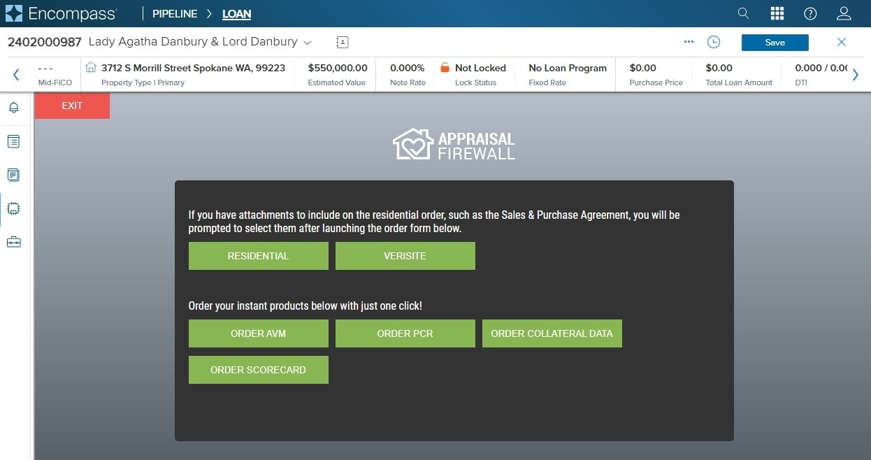
Task: Open the briefcase tools sidebar icon
Action: pos(14,242)
